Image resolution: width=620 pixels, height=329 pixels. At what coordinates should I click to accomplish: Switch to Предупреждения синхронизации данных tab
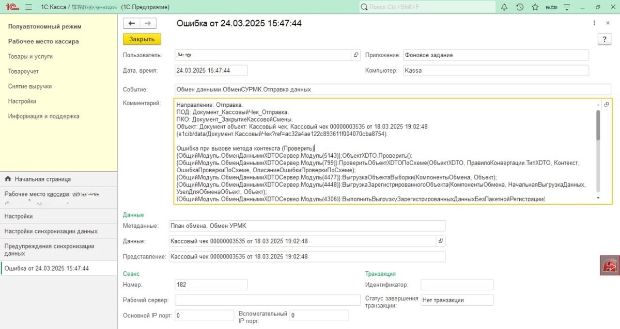pos(58,250)
